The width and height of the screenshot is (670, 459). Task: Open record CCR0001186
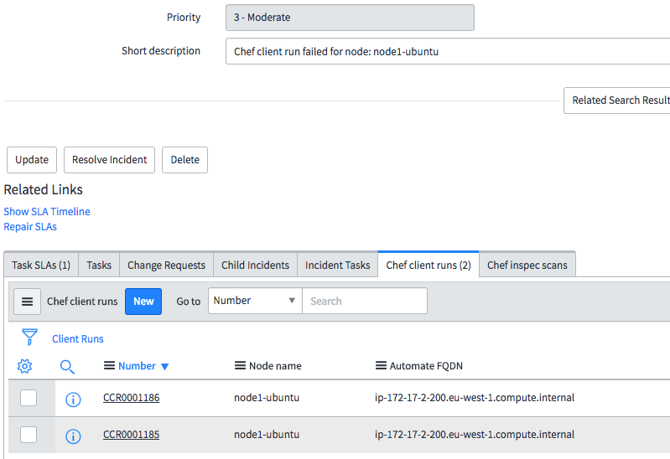(x=131, y=398)
